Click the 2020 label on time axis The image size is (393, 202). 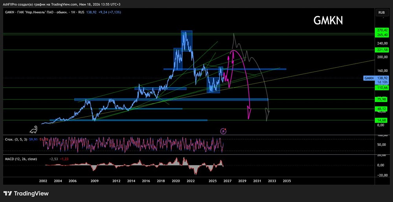pos(175,181)
